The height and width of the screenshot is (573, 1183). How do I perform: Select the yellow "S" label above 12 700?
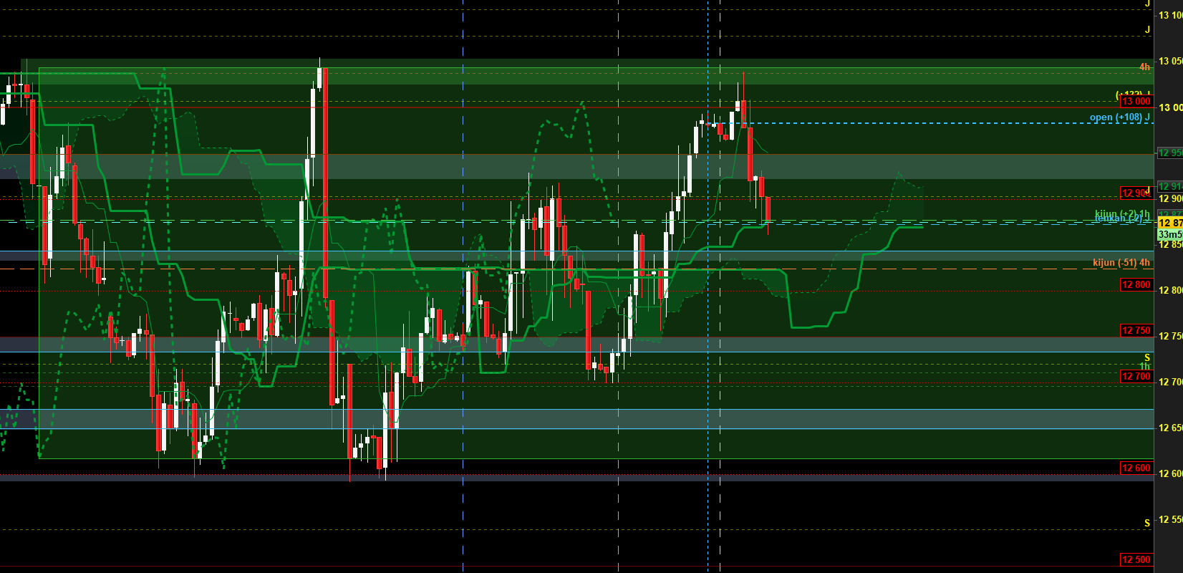click(x=1147, y=358)
